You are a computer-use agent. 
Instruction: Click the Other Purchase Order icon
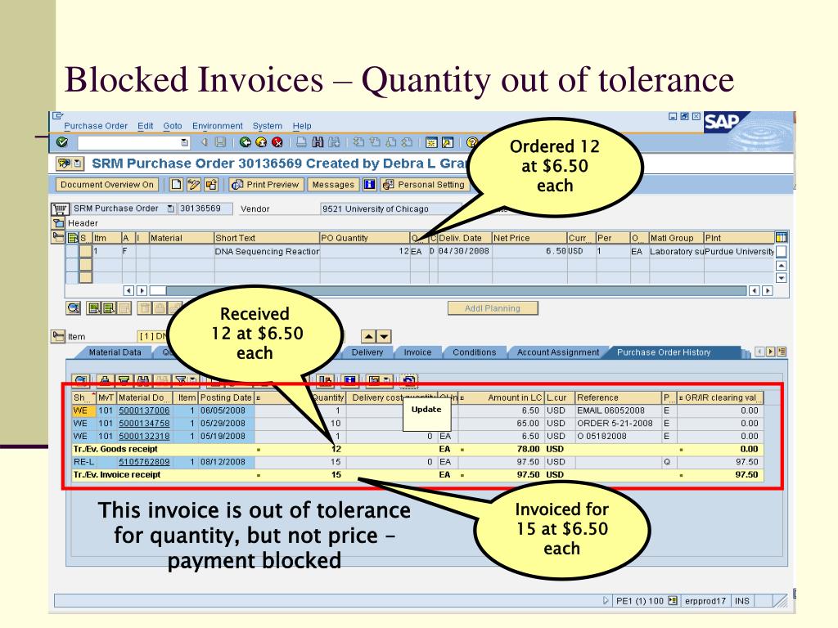pos(211,185)
